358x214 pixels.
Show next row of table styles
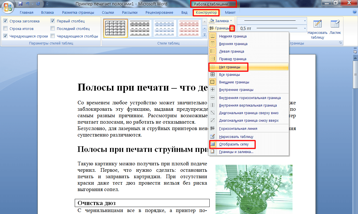click(x=204, y=29)
